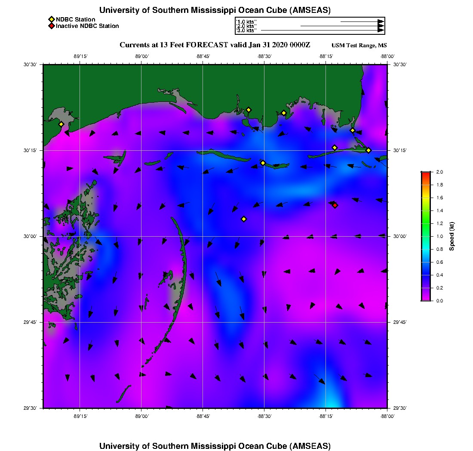Click the yellow station diamond nearest 30°00' gridline

coord(244,219)
